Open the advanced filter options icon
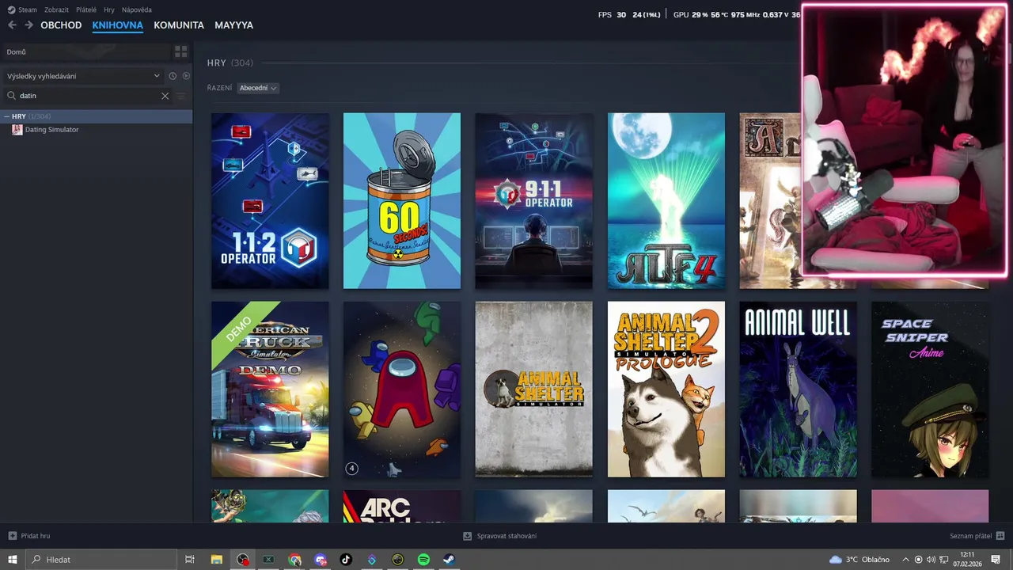Screen dimensions: 1013x570 181,96
